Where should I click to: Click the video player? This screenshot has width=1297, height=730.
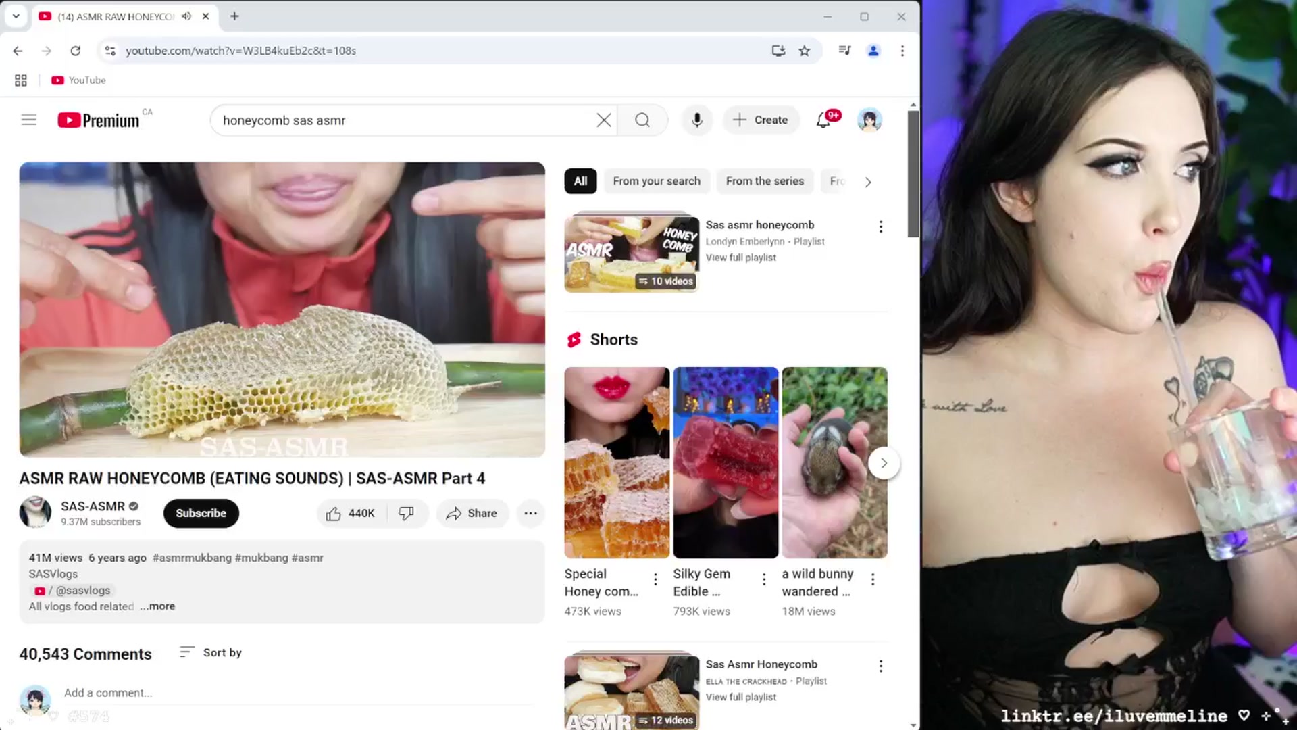tap(282, 310)
